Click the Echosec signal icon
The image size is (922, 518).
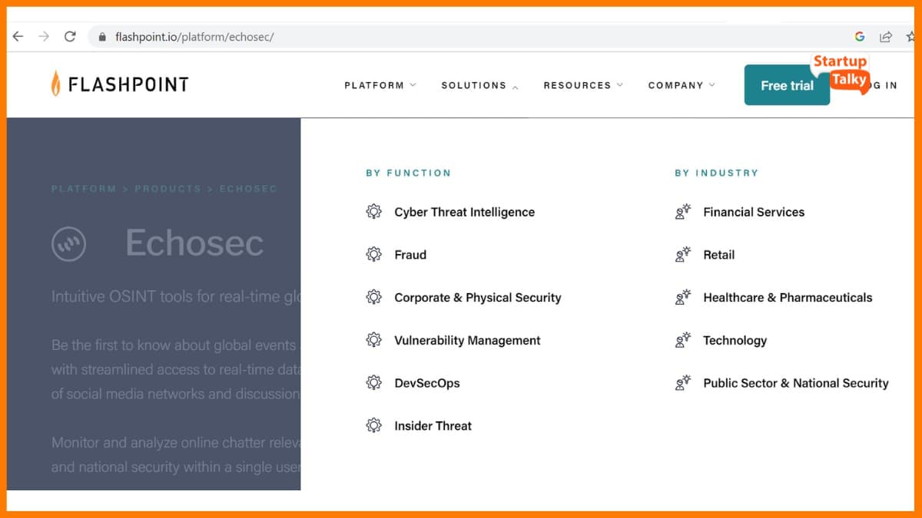click(x=69, y=244)
